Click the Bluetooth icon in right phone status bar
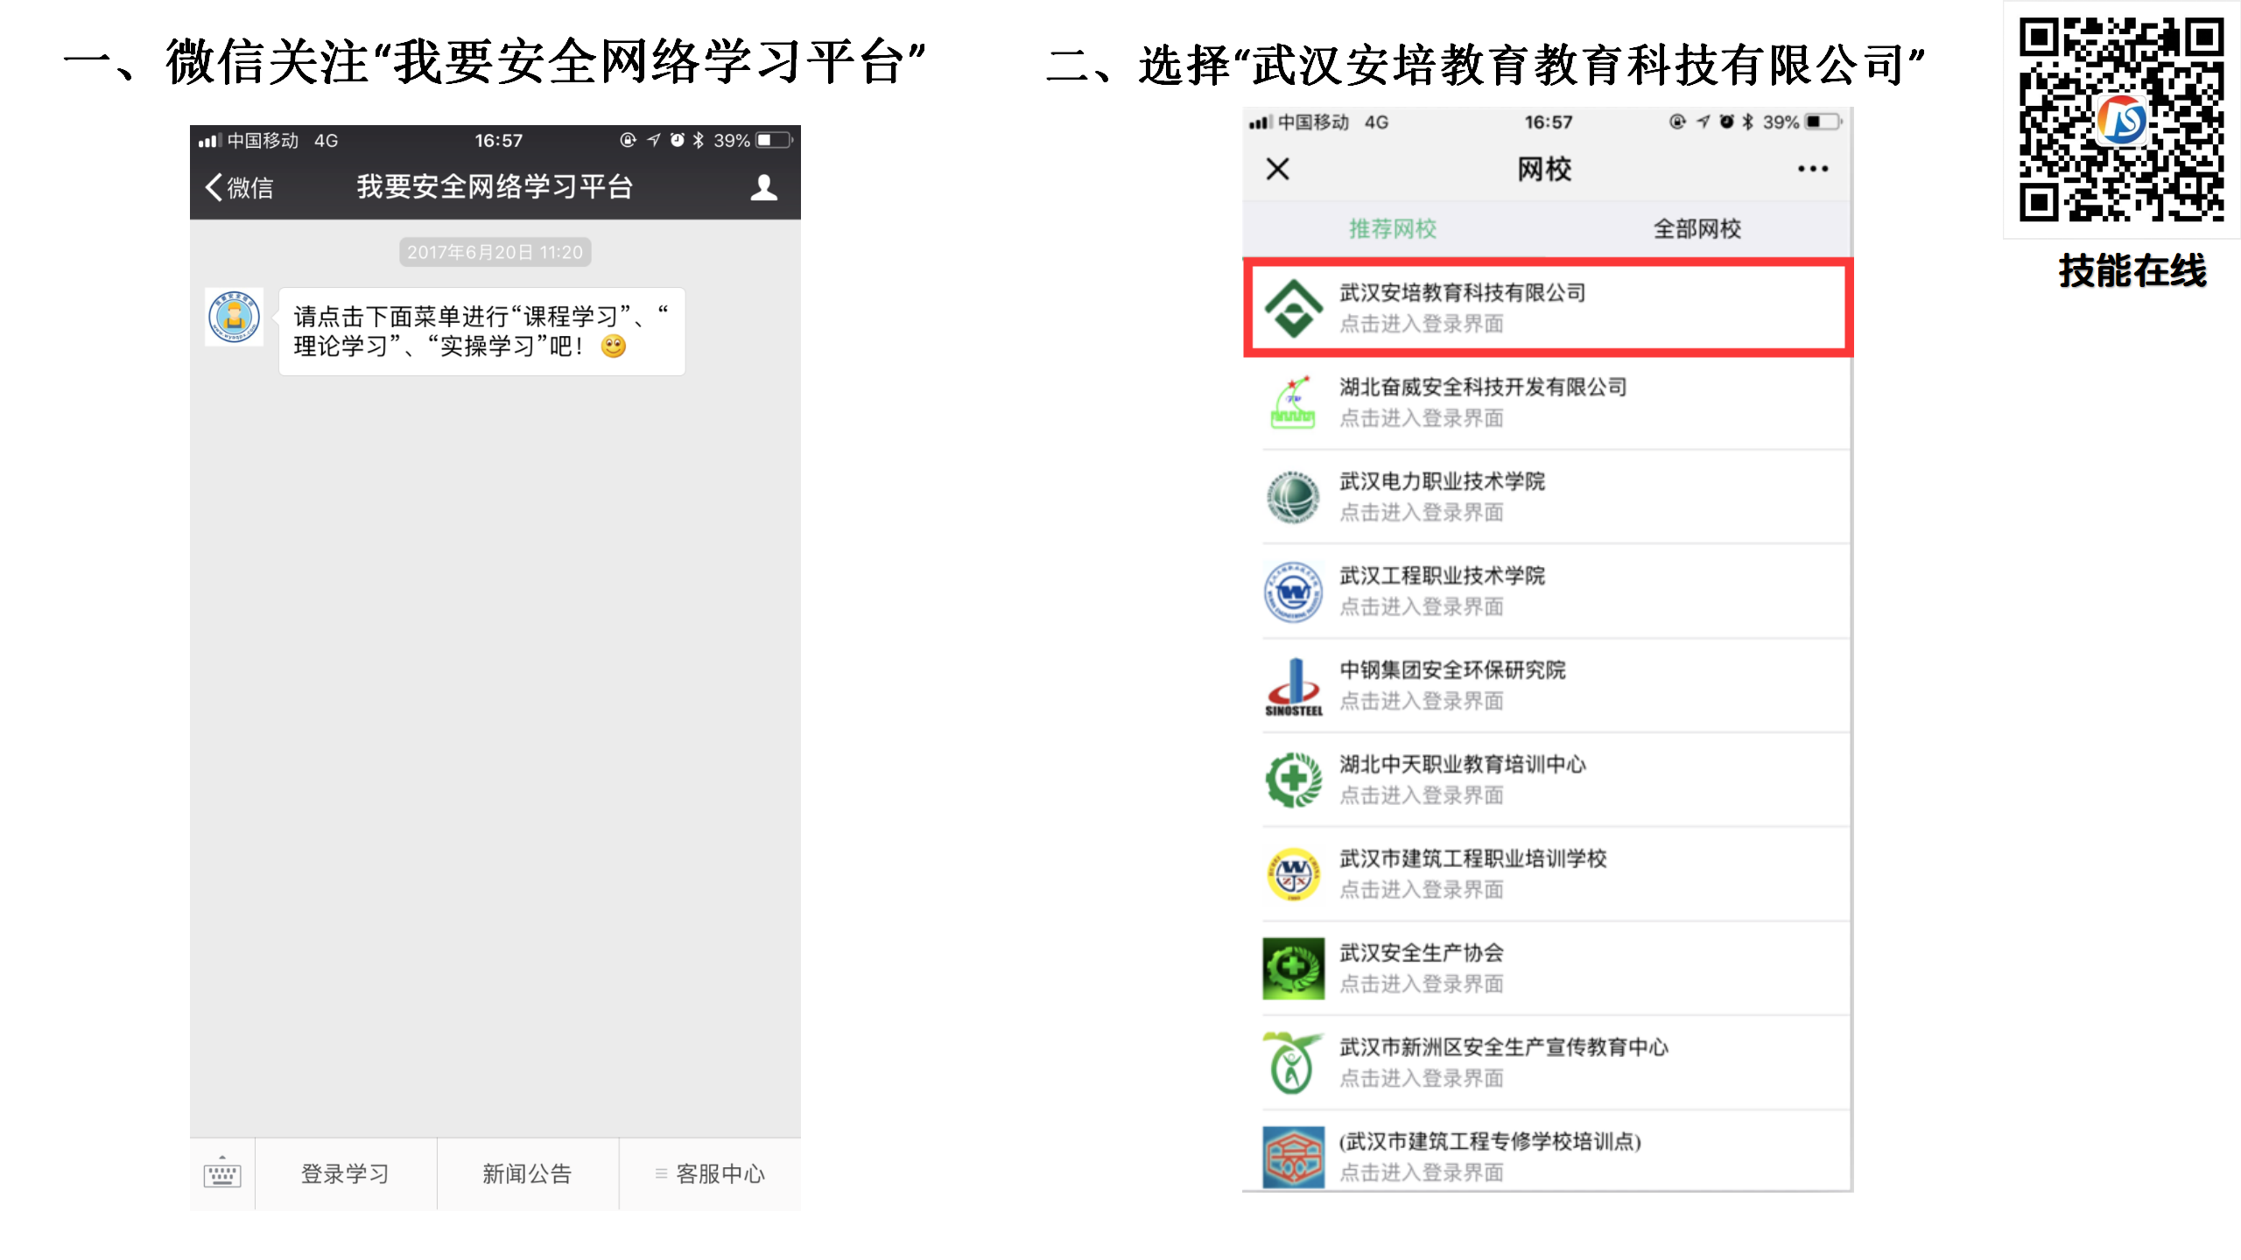This screenshot has height=1260, width=2241. pyautogui.click(x=1747, y=122)
